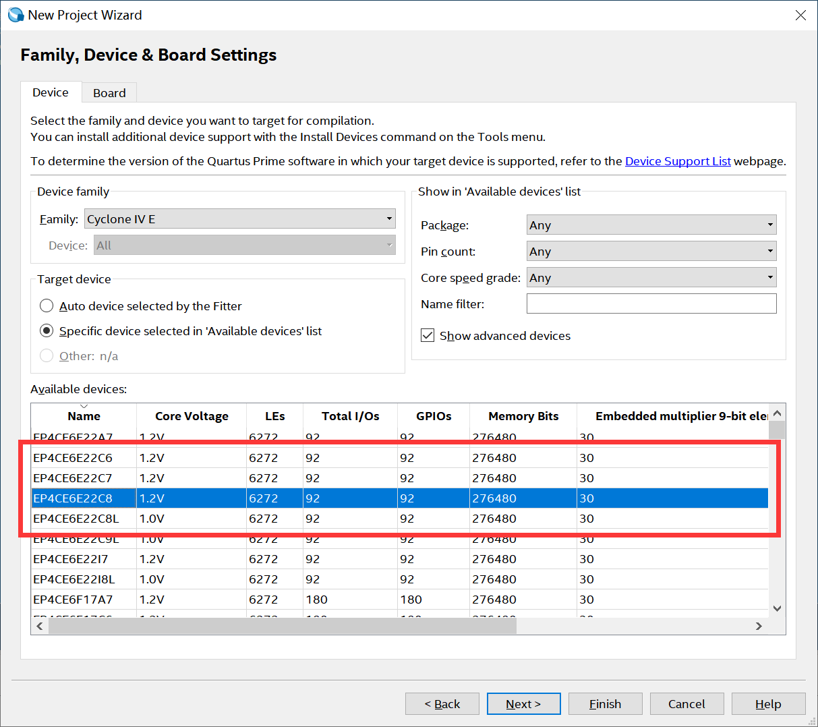Select the Device tab

tap(51, 92)
